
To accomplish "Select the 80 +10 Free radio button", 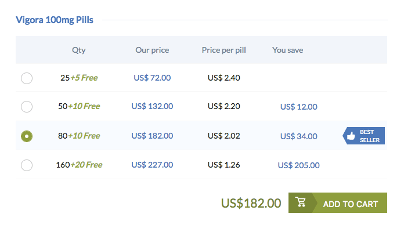I will click(x=27, y=136).
